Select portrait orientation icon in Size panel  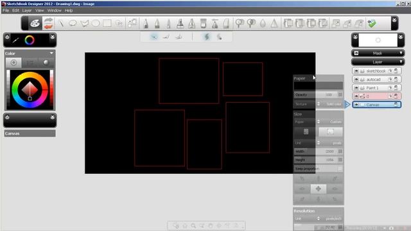pyautogui.click(x=306, y=132)
